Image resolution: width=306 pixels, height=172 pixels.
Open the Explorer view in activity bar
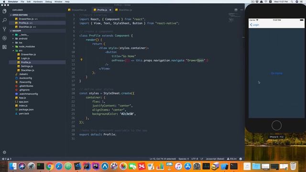point(4,11)
